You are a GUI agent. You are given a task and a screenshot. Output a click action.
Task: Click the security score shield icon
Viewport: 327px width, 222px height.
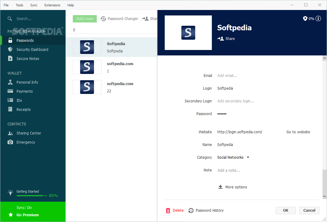[x=305, y=18]
